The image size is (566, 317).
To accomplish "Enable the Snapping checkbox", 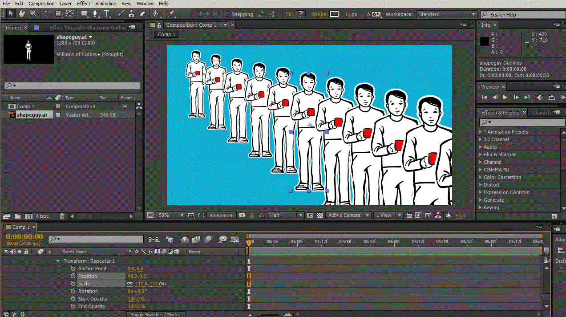I will (227, 14).
